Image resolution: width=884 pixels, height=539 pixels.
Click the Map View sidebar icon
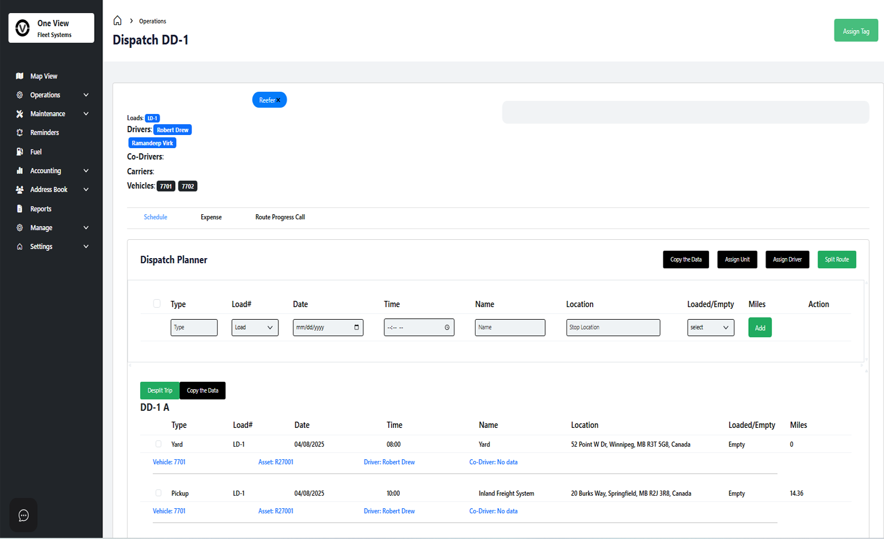pyautogui.click(x=20, y=76)
